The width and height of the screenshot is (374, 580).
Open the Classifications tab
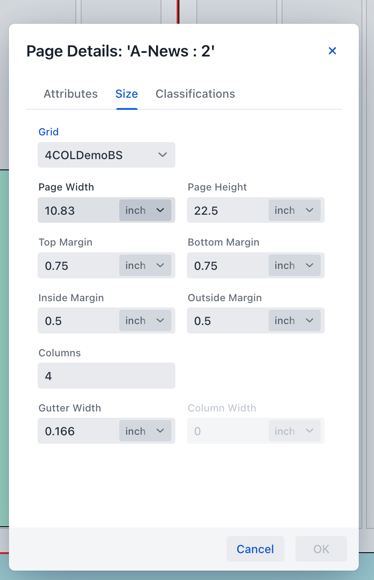click(195, 94)
